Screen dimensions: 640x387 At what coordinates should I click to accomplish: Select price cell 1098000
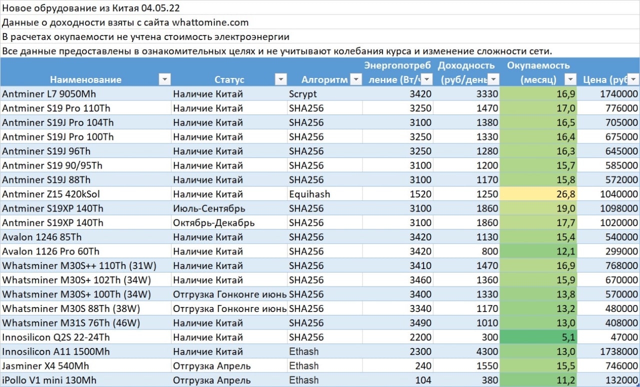click(x=609, y=208)
